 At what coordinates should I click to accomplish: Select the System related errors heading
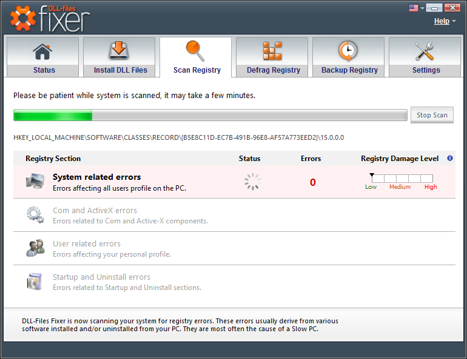97,177
